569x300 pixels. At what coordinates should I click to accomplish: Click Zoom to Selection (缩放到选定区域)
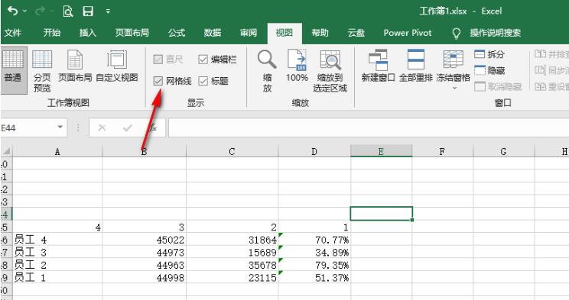pyautogui.click(x=330, y=70)
